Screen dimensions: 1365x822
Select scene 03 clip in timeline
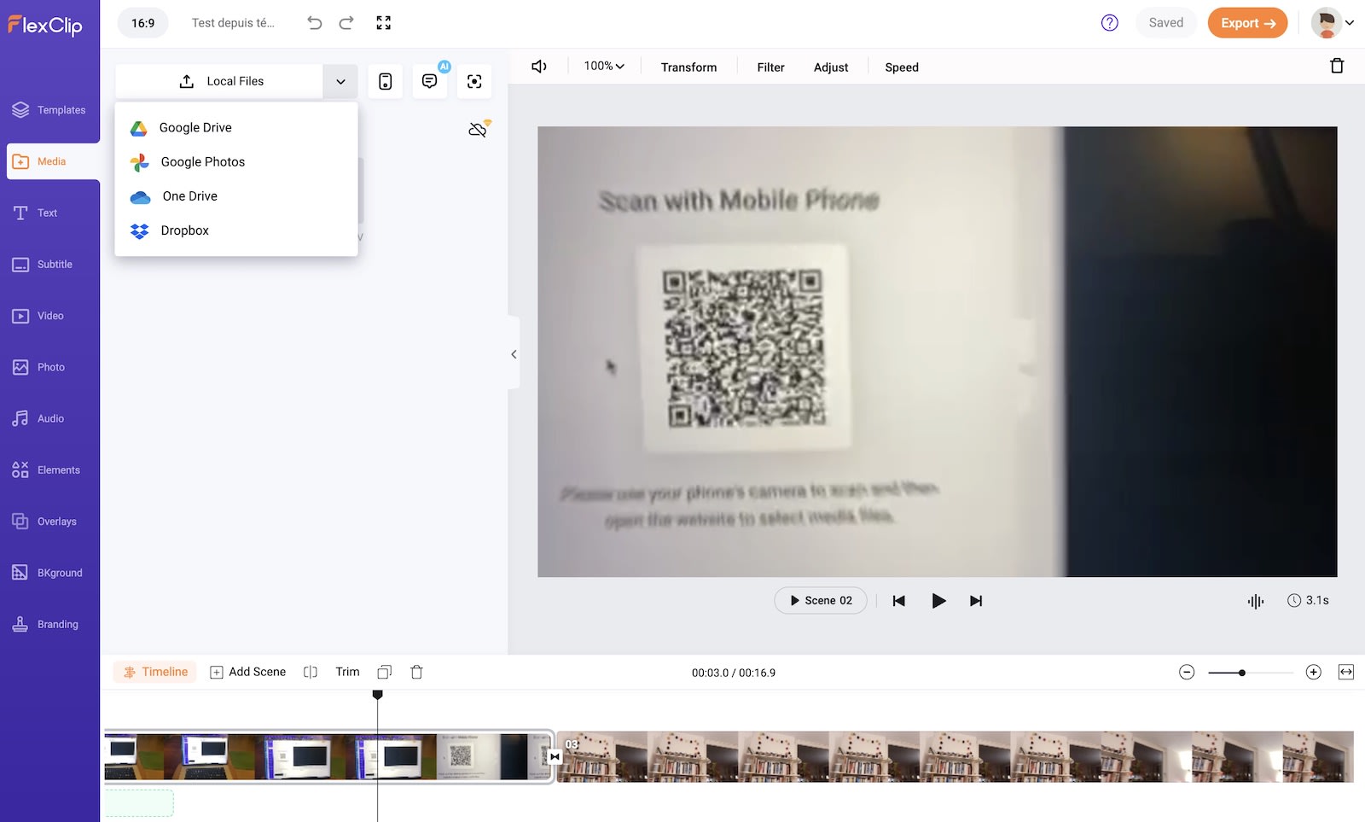point(955,756)
